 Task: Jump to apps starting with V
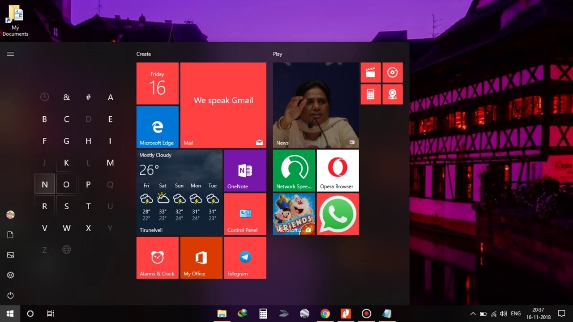44,228
